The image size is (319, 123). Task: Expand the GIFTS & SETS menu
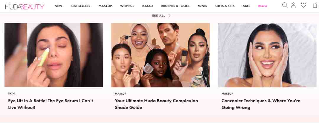tap(225, 6)
